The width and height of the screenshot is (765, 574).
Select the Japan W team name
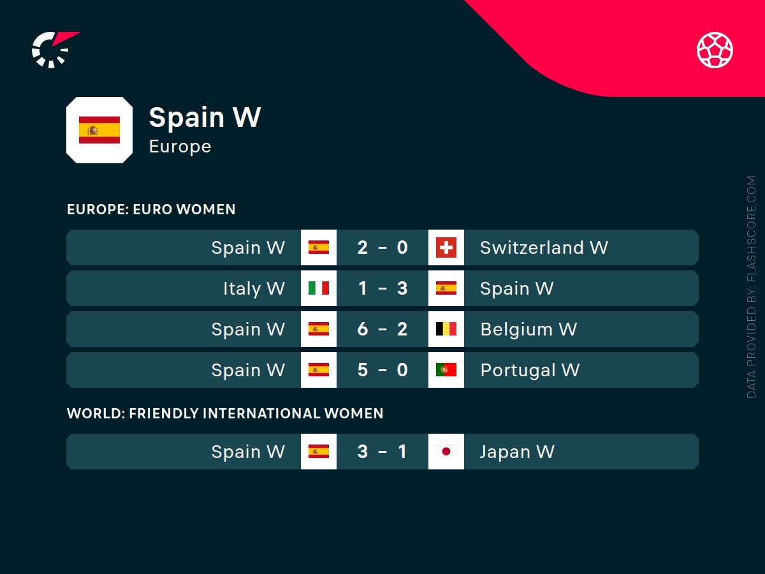pos(517,452)
